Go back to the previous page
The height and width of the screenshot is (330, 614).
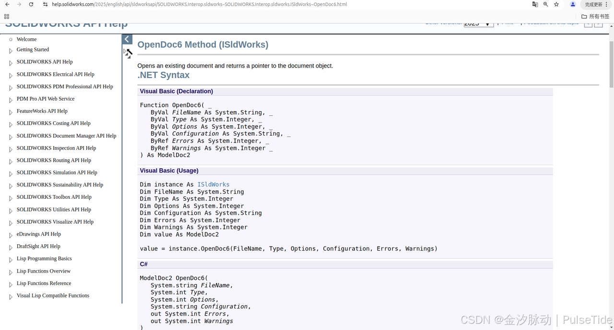point(7,4)
